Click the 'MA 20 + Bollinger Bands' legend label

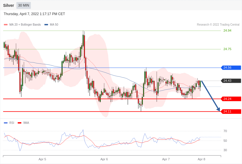pyautogui.click(x=25, y=24)
